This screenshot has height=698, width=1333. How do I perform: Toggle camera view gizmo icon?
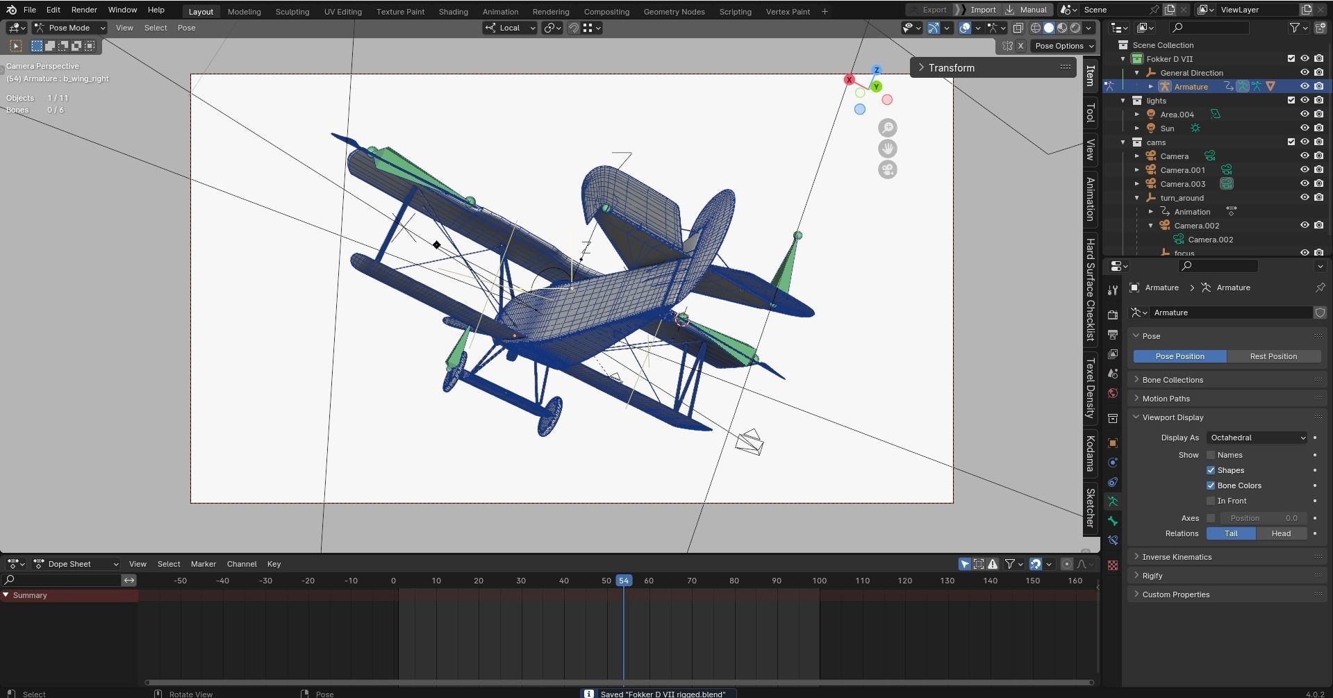coord(888,169)
